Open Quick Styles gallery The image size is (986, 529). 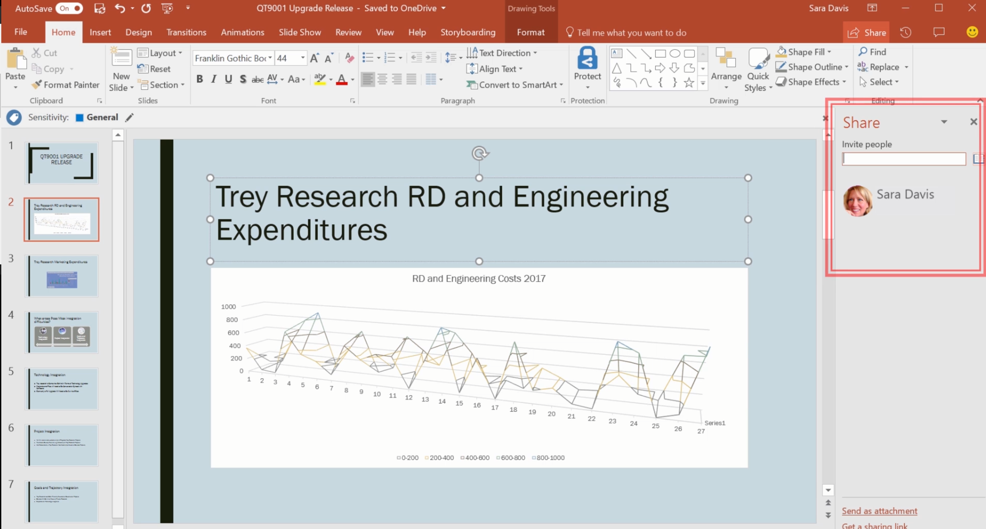tap(758, 70)
